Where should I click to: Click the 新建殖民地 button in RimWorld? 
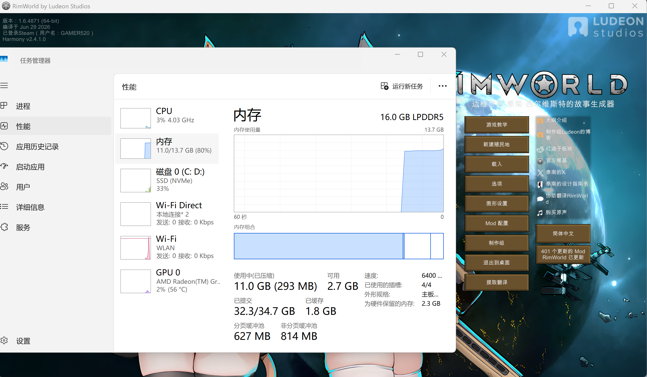pos(496,144)
